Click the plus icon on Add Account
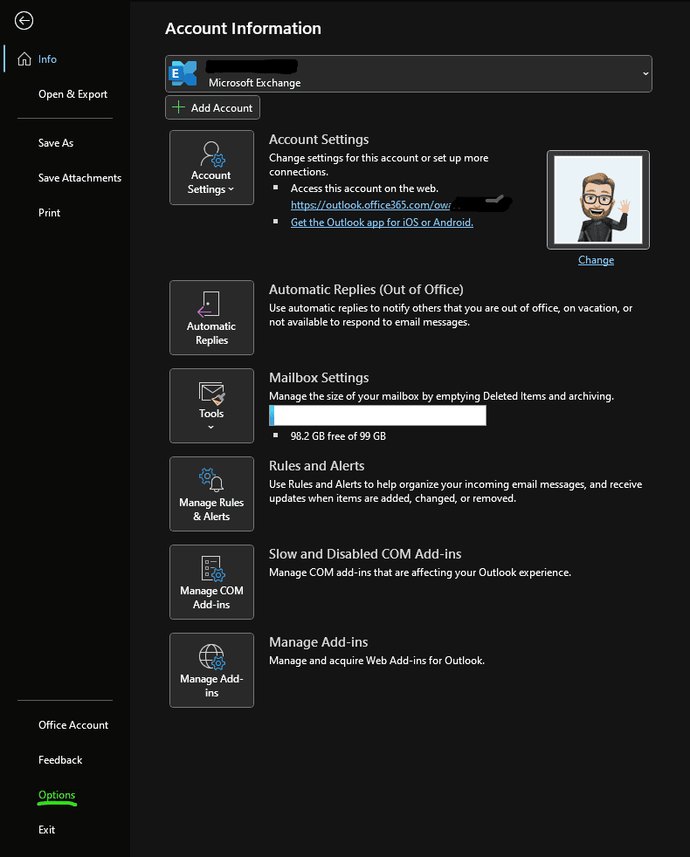Viewport: 690px width, 857px height. 178,107
